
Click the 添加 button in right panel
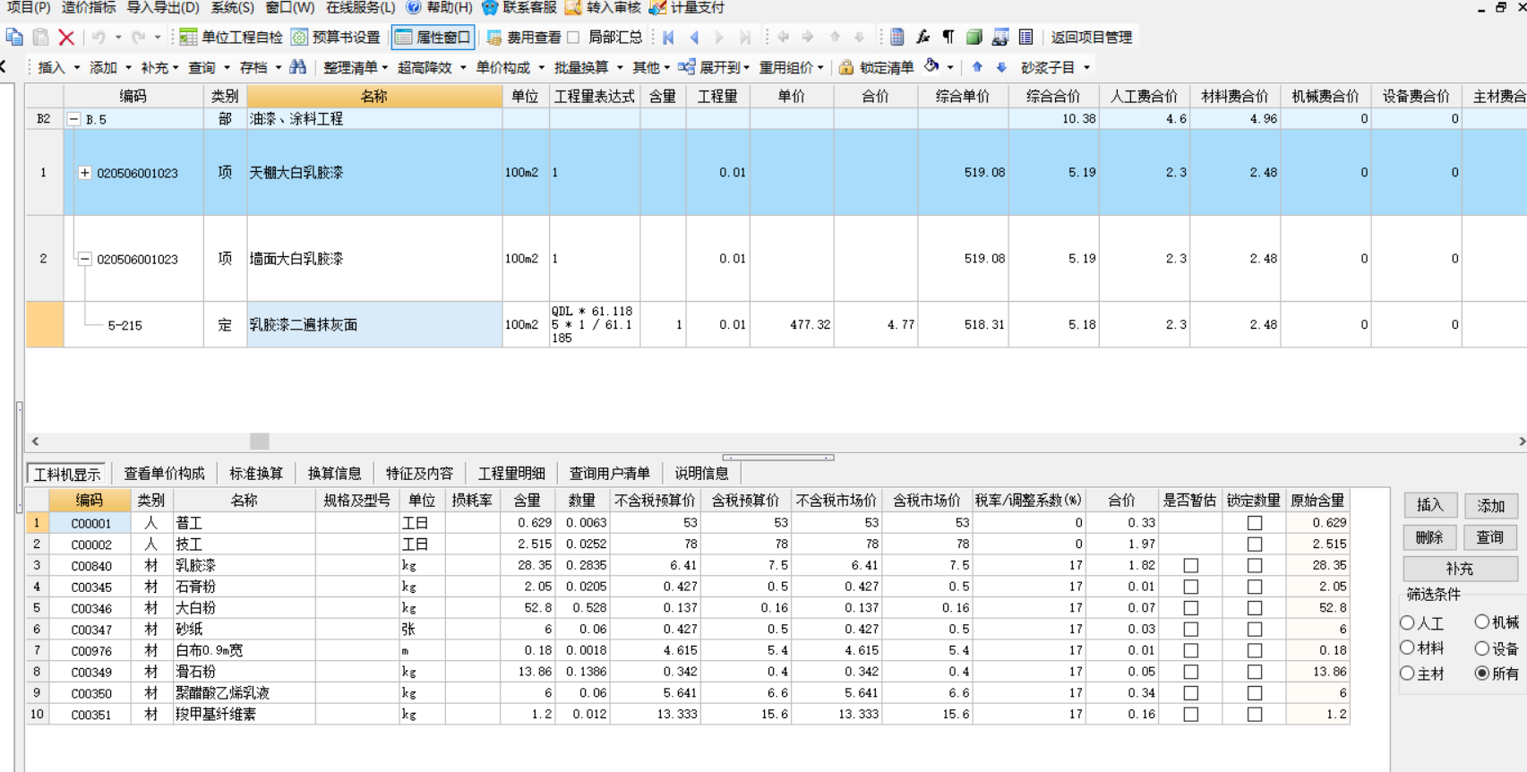tap(1490, 505)
